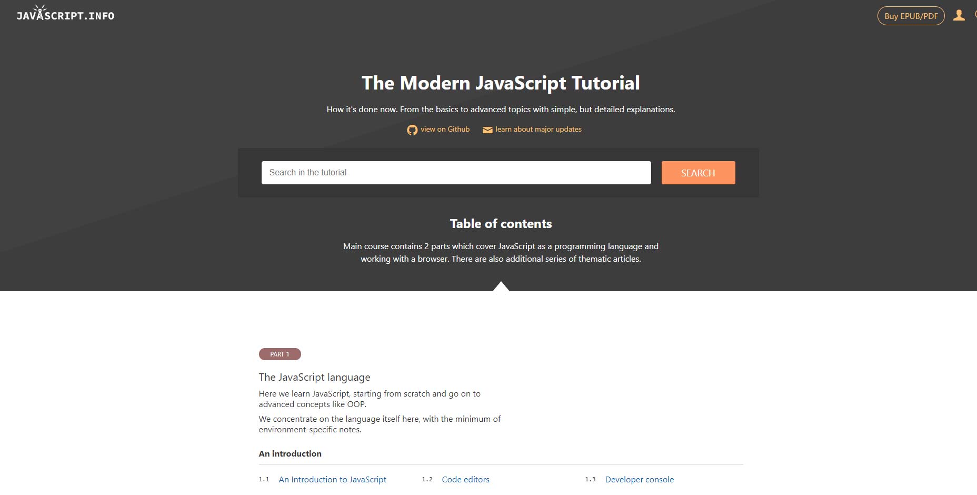
Task: Select the PART 1 badge
Action: click(x=280, y=354)
